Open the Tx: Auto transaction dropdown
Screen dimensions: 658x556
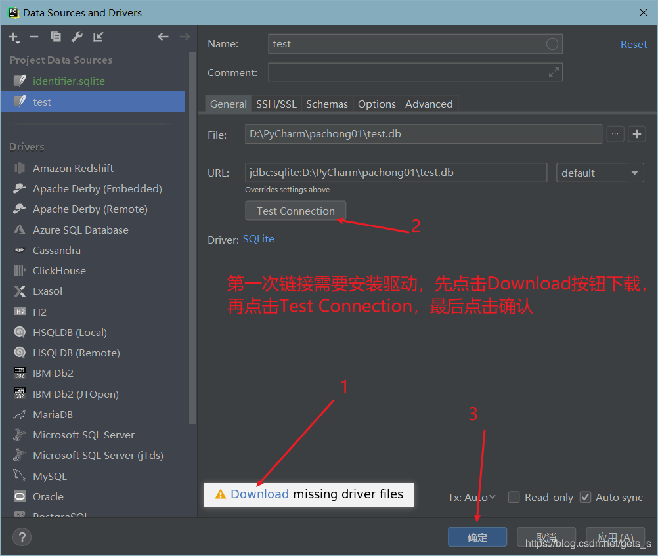pos(472,498)
